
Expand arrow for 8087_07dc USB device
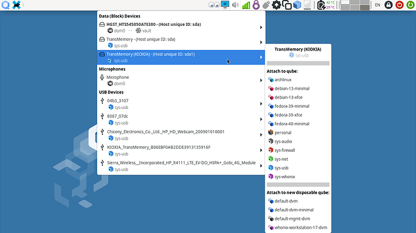click(261, 119)
